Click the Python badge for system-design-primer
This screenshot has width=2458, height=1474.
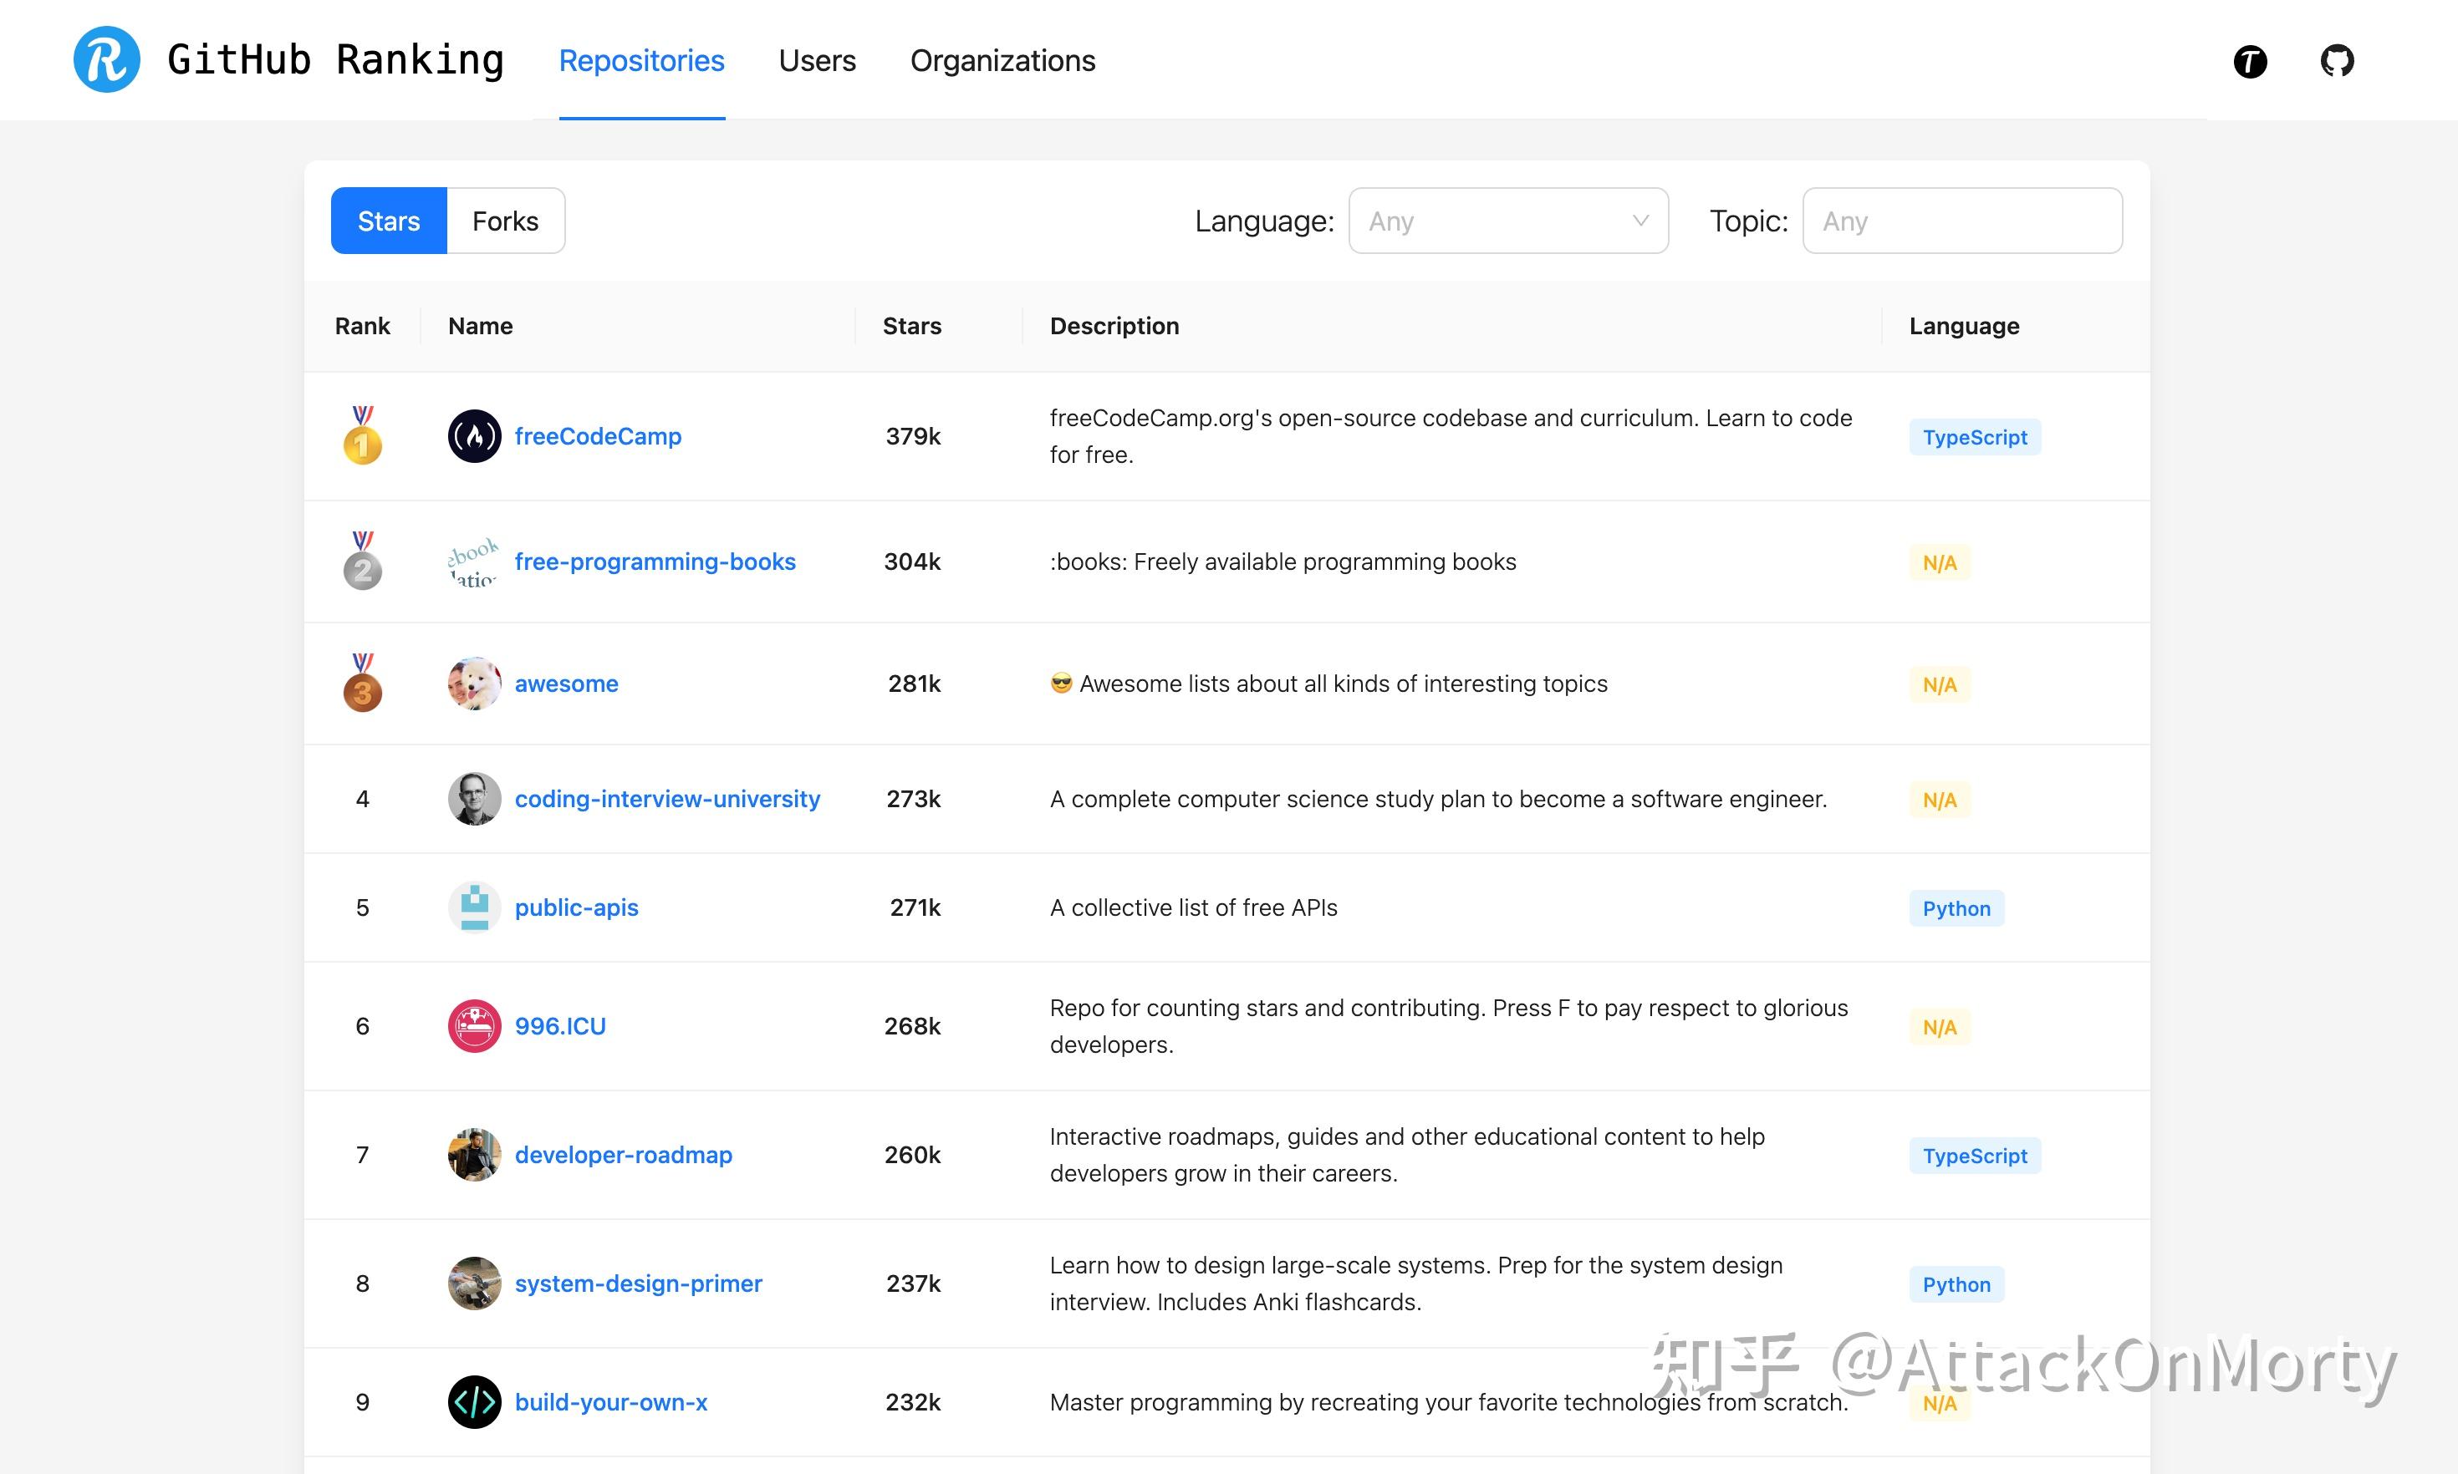(x=1956, y=1283)
